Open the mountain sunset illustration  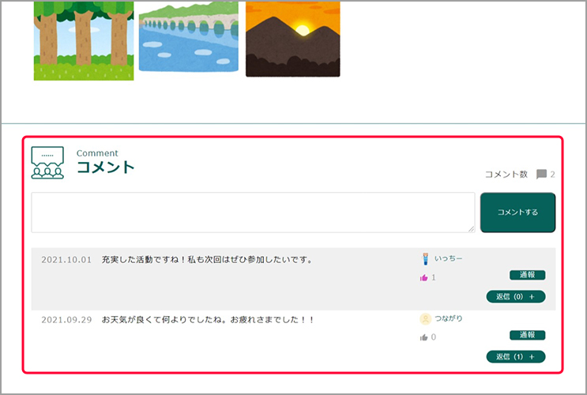[x=292, y=39]
